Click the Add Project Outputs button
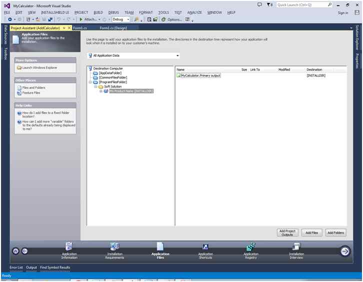Image resolution: width=363 pixels, height=282 pixels. [287, 232]
